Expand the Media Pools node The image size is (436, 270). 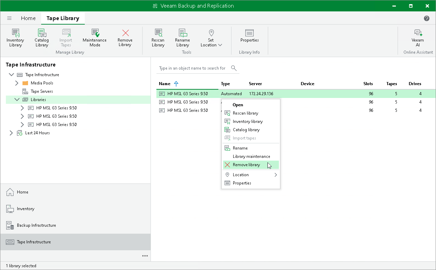[17, 83]
